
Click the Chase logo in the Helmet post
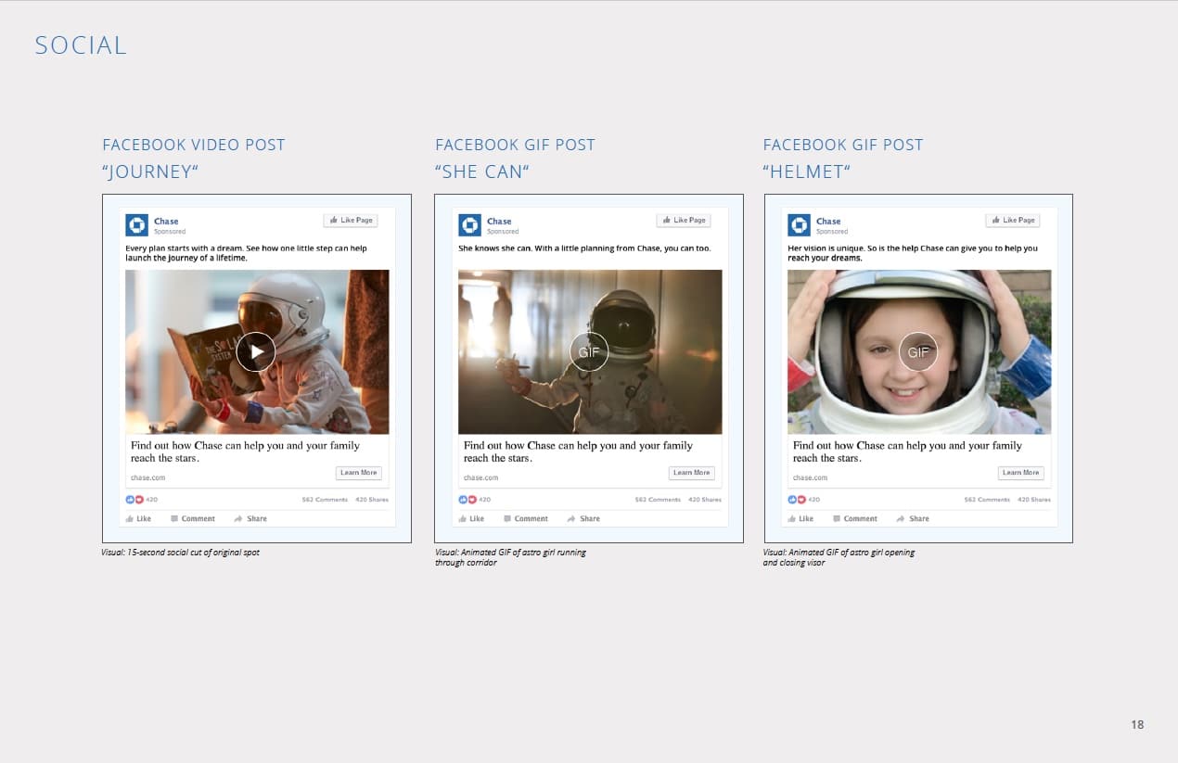(x=800, y=225)
